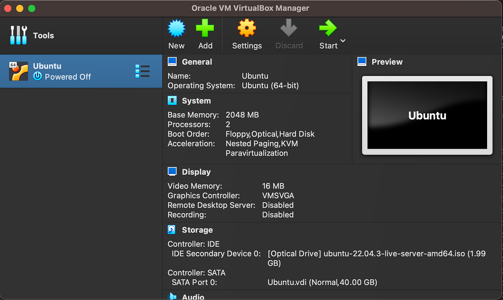Select the Tools entry in the sidebar

tap(81, 36)
